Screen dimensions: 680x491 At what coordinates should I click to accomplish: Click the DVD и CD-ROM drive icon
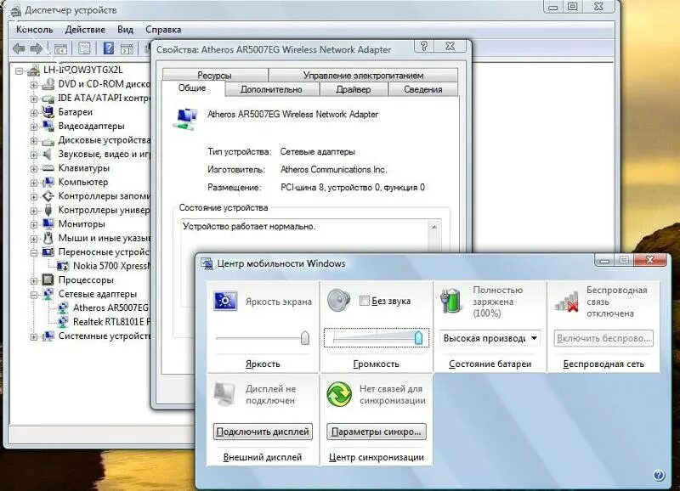[48, 84]
